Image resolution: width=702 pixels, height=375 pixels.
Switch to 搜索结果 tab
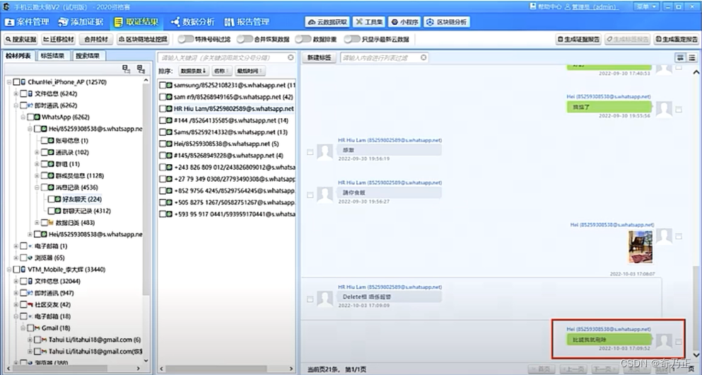(x=88, y=56)
